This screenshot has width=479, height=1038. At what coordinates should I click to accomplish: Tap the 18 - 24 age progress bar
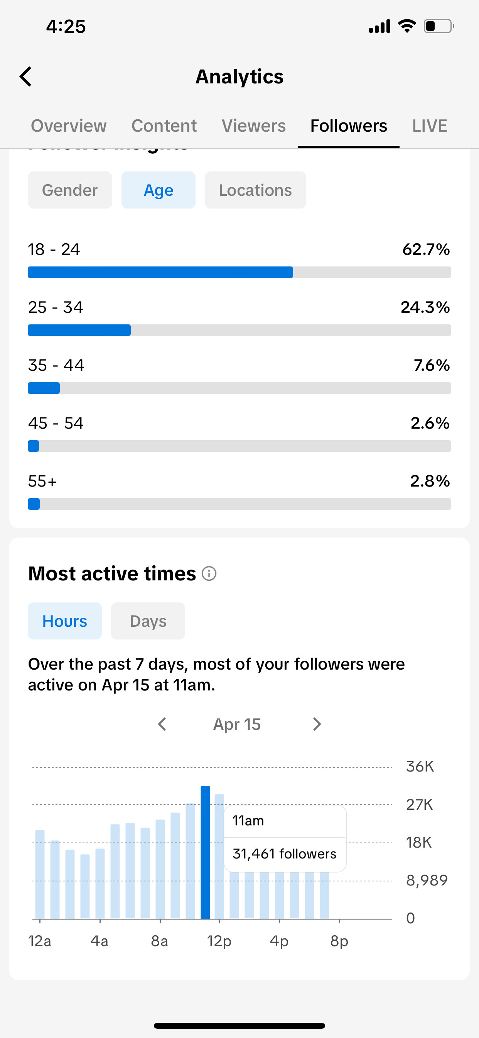239,272
